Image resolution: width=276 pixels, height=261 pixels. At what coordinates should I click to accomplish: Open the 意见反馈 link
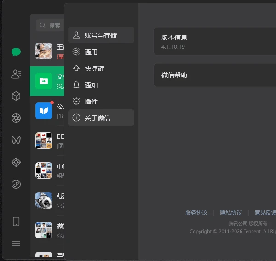(265, 213)
